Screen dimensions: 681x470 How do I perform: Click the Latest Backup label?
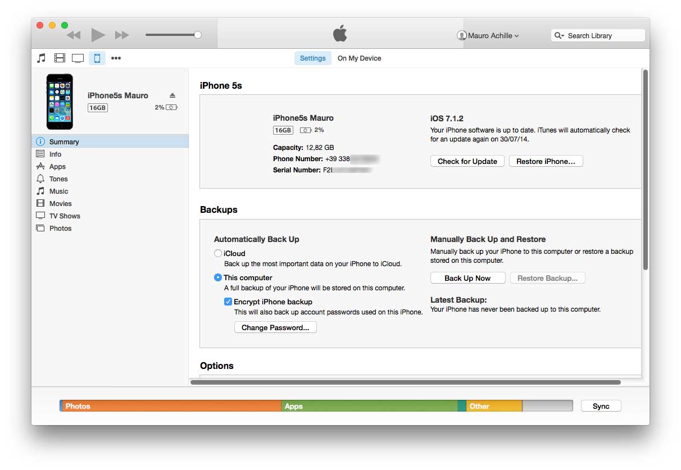tap(458, 300)
